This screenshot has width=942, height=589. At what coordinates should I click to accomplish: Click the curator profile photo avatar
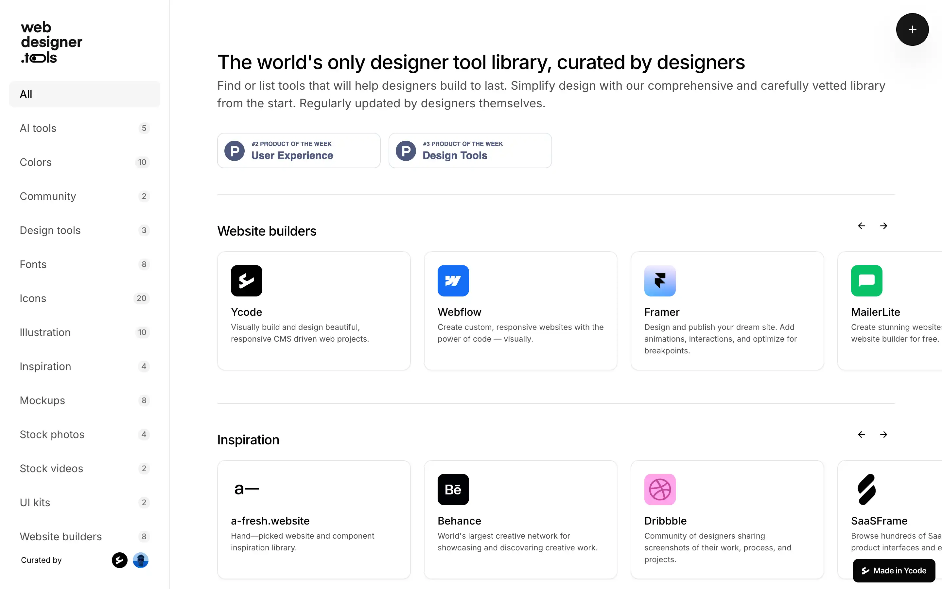[x=141, y=560]
